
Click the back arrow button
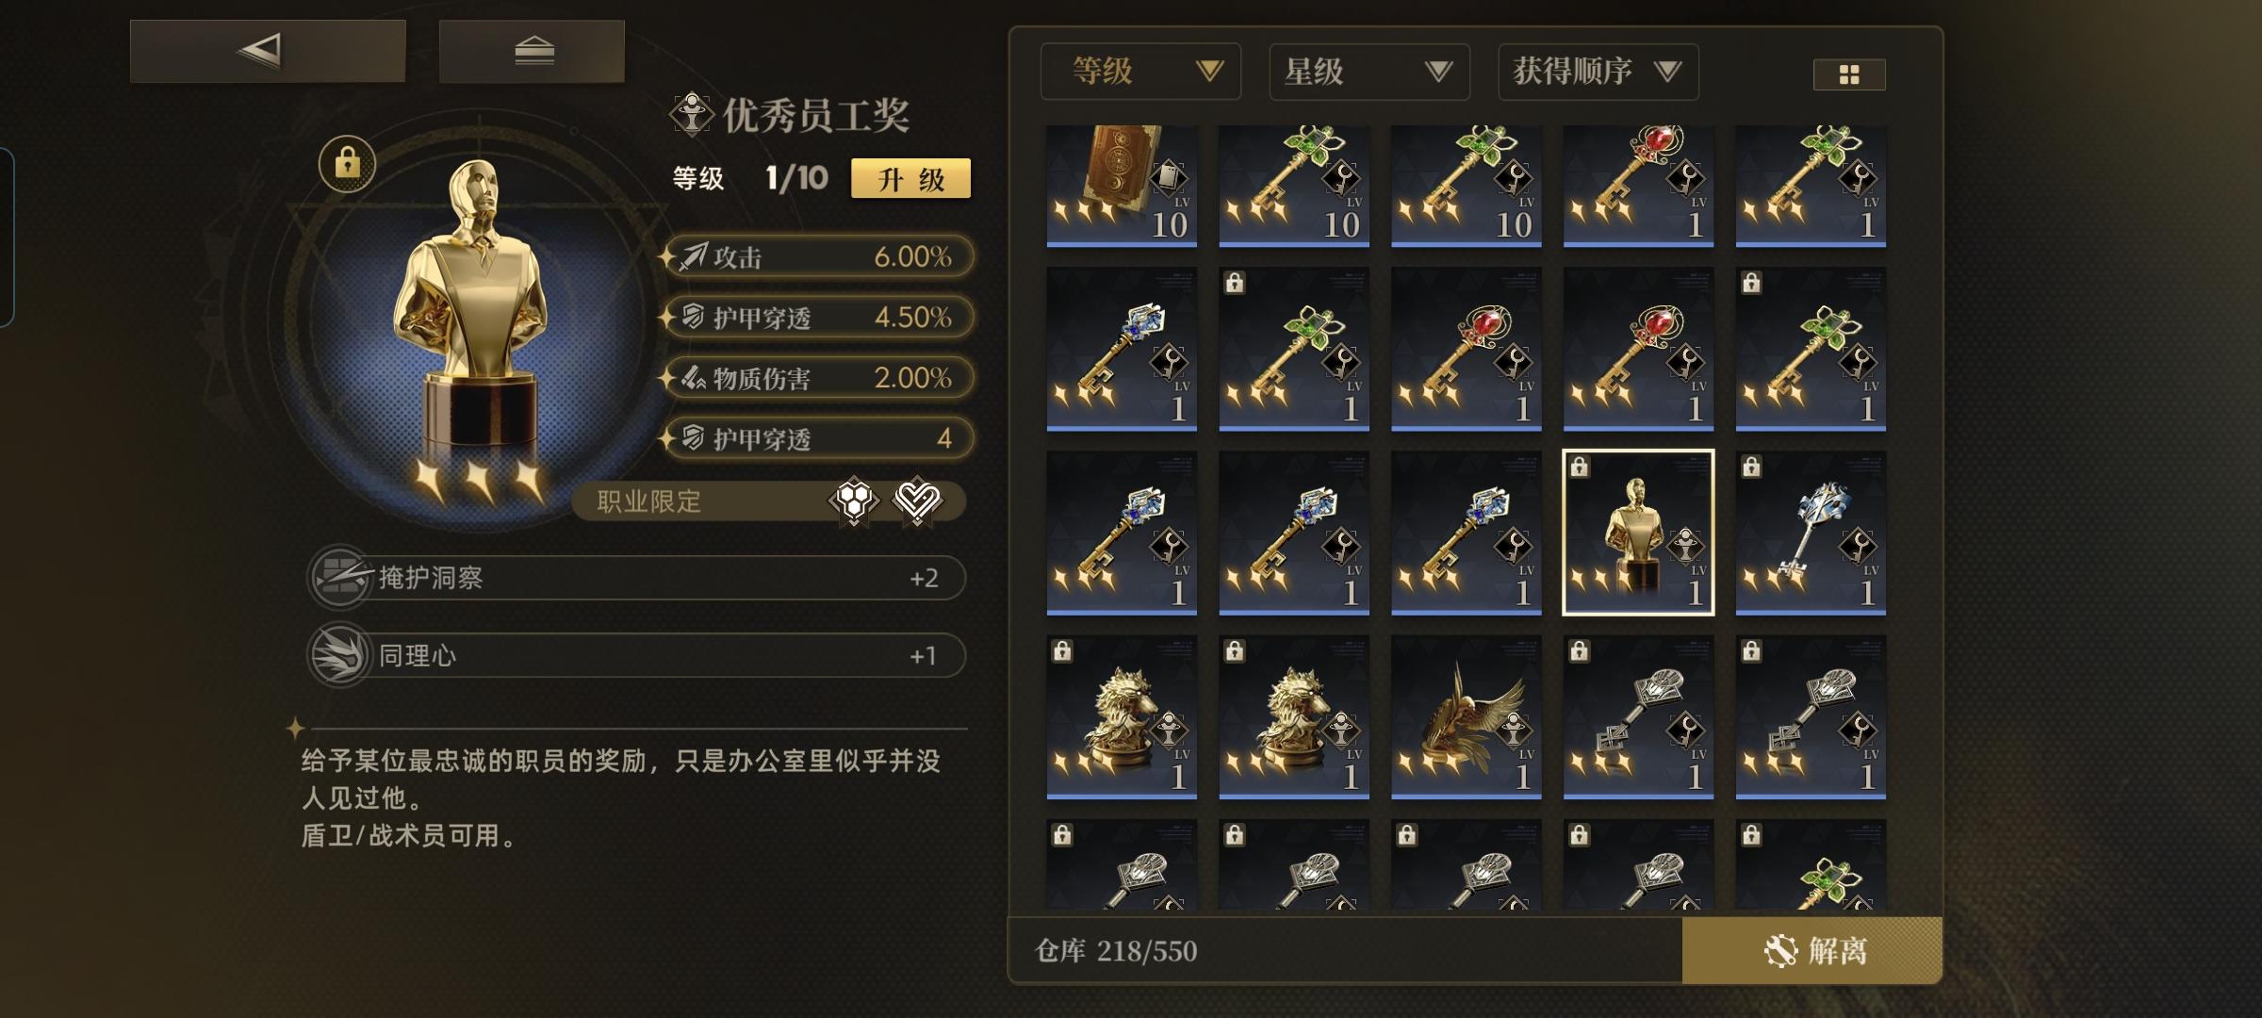point(268,51)
